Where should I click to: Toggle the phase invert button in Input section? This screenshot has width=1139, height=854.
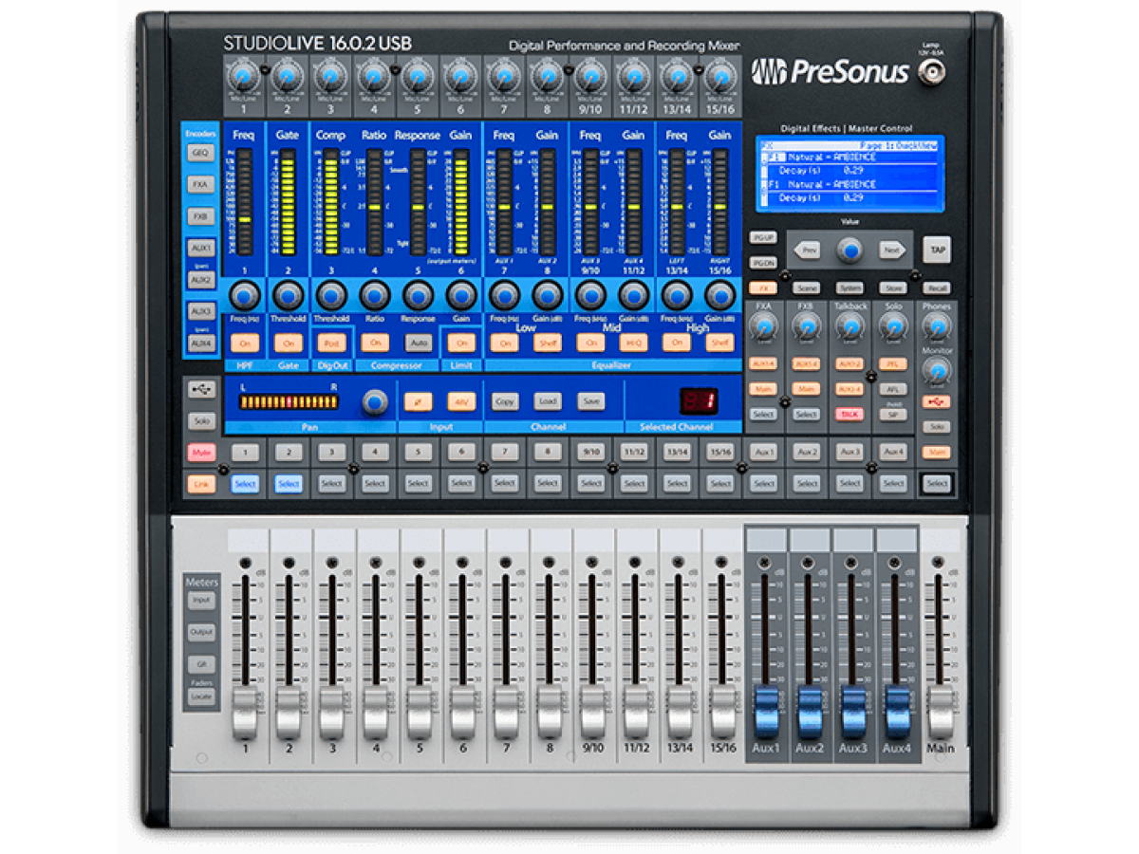pyautogui.click(x=418, y=401)
